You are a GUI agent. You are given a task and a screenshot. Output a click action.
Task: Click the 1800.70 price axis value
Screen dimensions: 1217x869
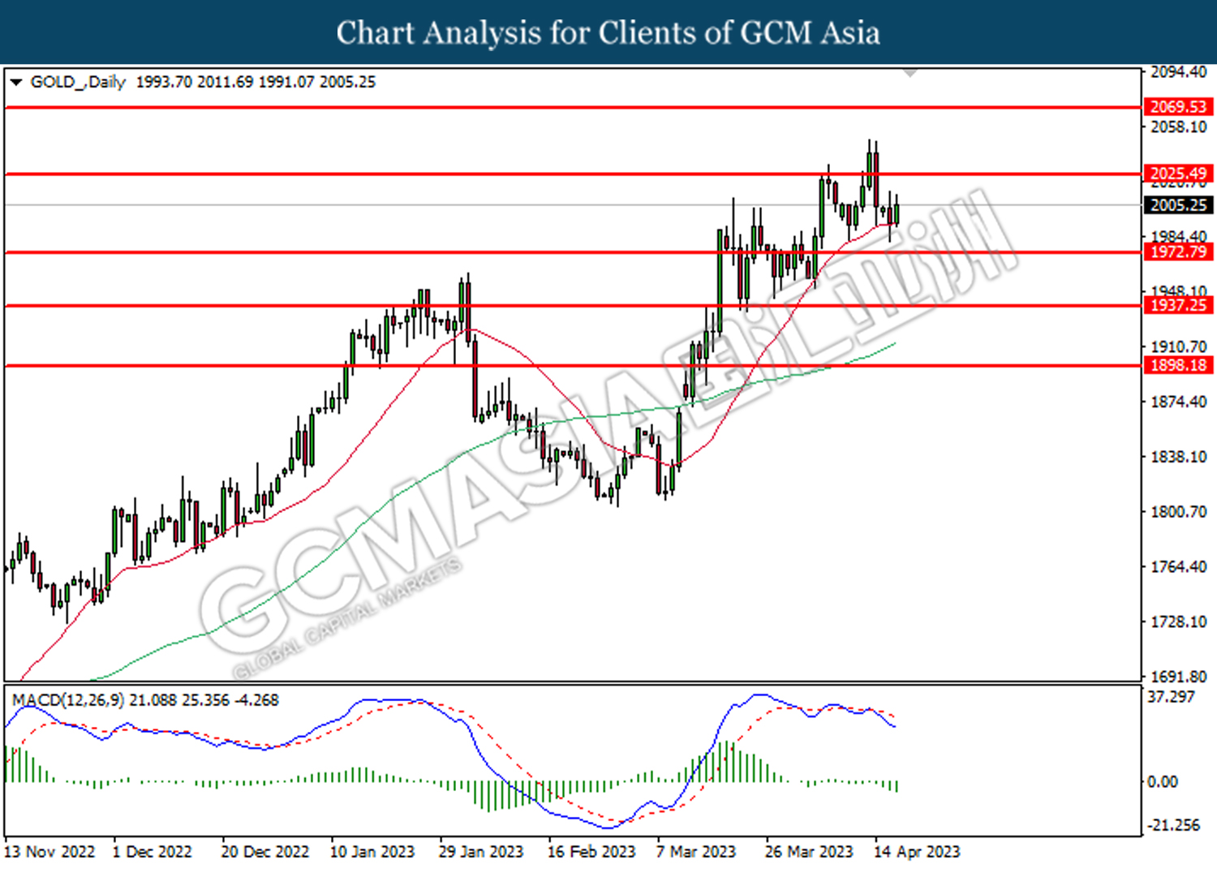pyautogui.click(x=1179, y=512)
